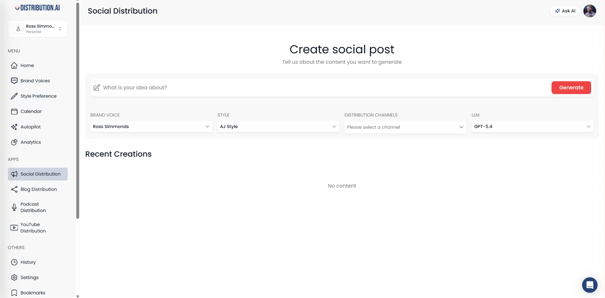The height and width of the screenshot is (298, 605).
Task: Click the 'No content' text
Action: (x=342, y=186)
